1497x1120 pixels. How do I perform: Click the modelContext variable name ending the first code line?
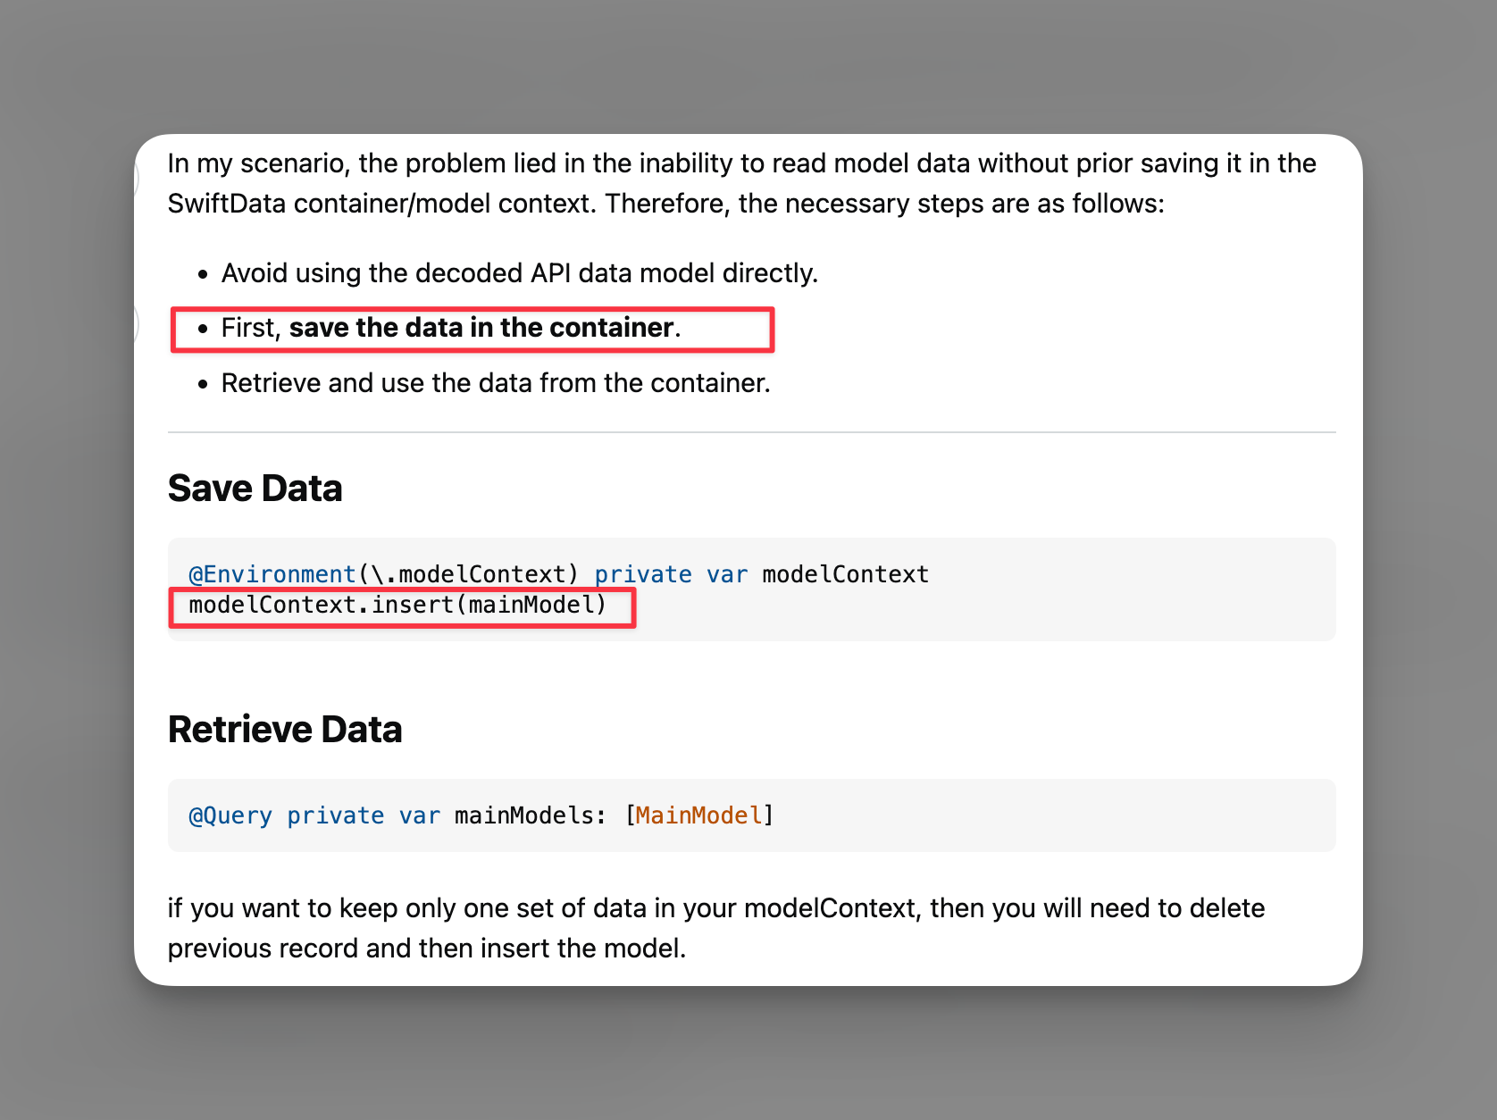(x=845, y=574)
